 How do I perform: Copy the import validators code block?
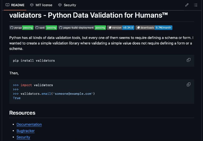tap(189, 84)
